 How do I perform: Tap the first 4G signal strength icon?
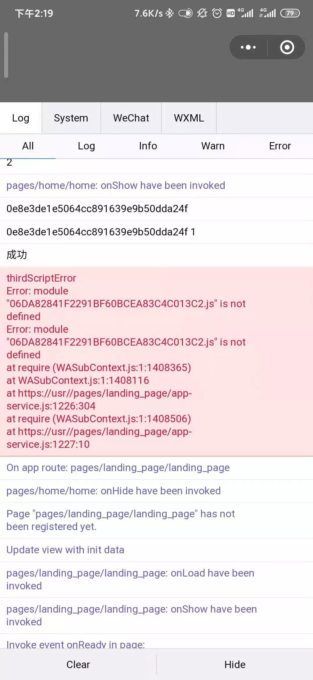(246, 13)
